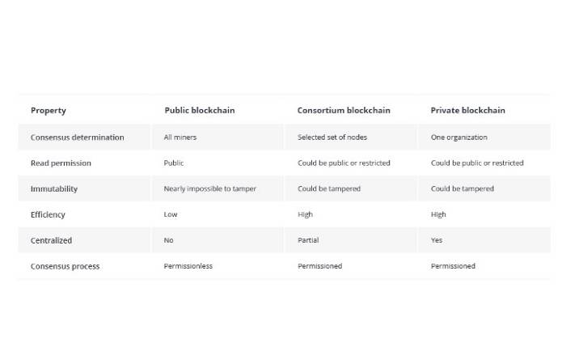Image resolution: width=566 pixels, height=364 pixels.
Task: Click the Property column header
Action: 49,111
